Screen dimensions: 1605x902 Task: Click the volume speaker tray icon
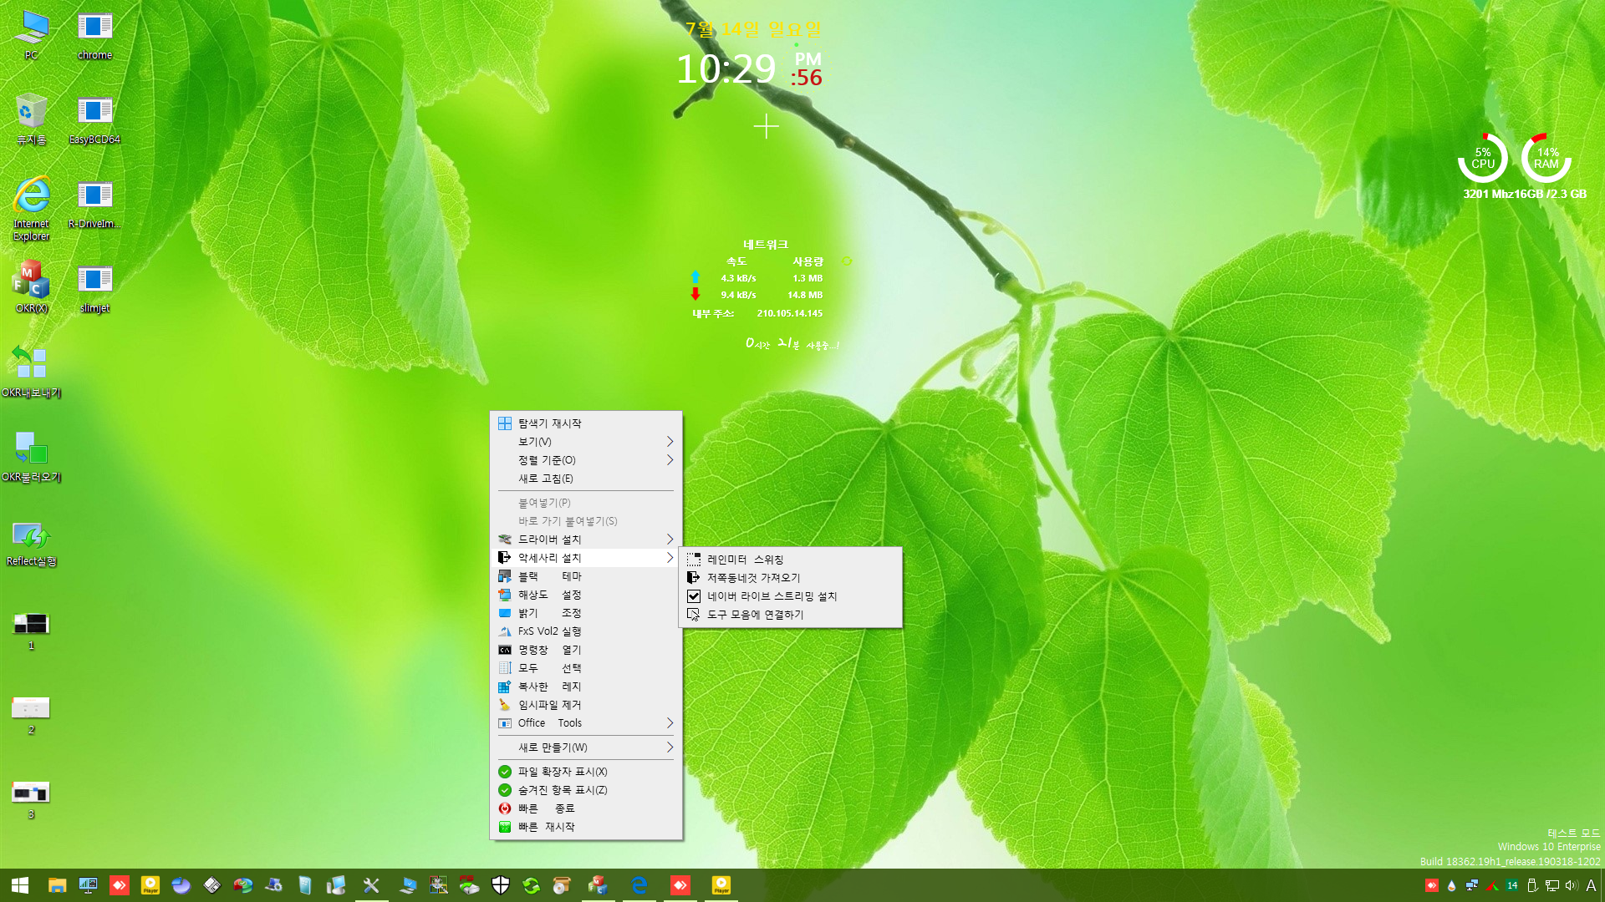coord(1572,885)
